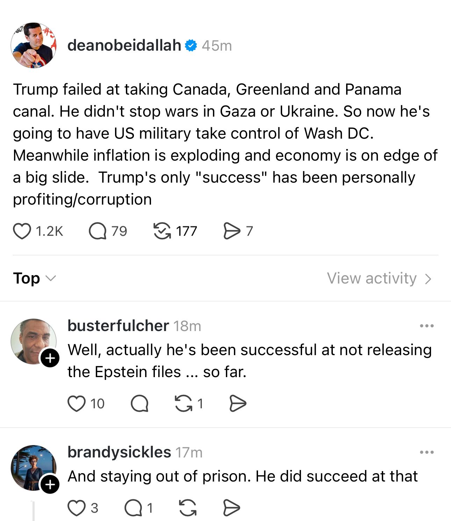Follow busterfulcher using the plus badge

[50, 358]
